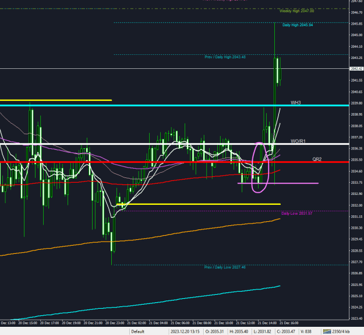Click the 21 Dec 04:00 time label
Image resolution: width=364 pixels, height=335 pixels.
(x=158, y=323)
